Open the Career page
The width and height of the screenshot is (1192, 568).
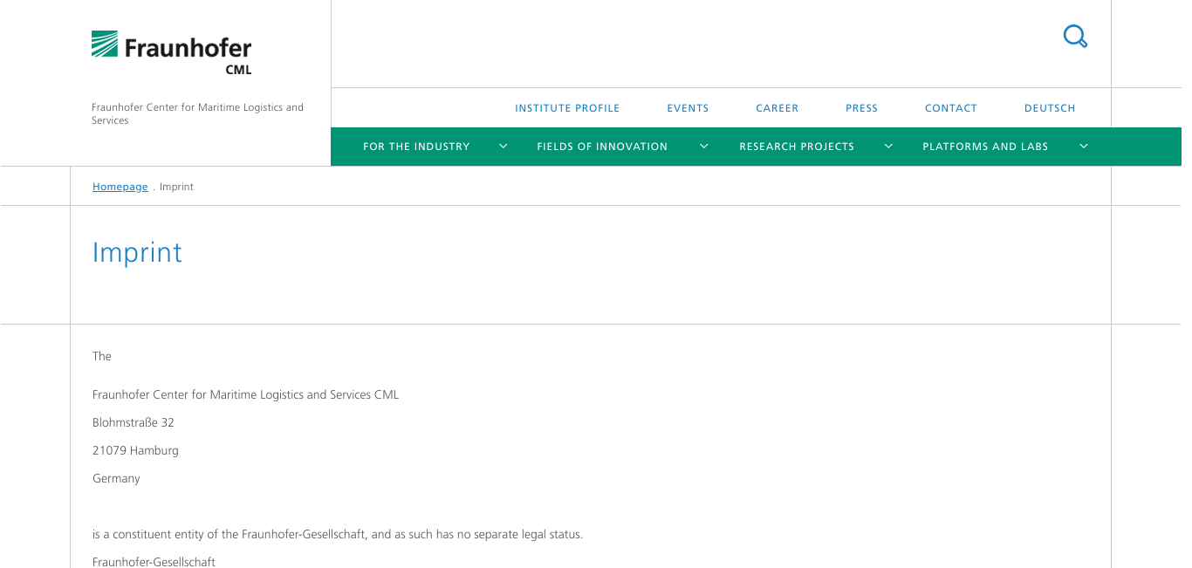click(778, 108)
